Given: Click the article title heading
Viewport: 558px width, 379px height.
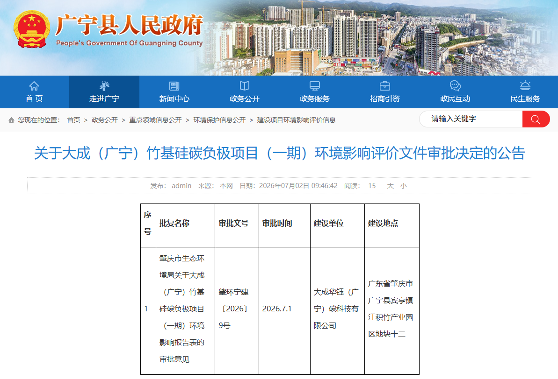Looking at the screenshot, I should (x=280, y=153).
